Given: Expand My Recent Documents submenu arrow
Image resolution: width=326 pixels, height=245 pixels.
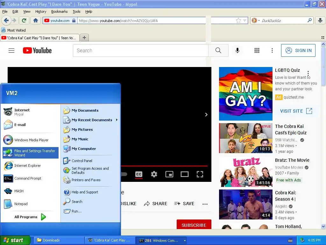Looking at the screenshot, I should (x=117, y=120).
